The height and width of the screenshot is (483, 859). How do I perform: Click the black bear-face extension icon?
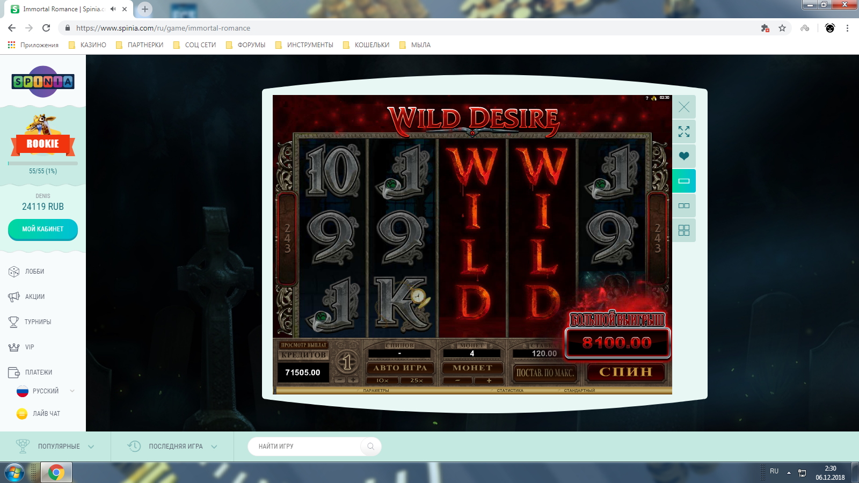click(830, 28)
